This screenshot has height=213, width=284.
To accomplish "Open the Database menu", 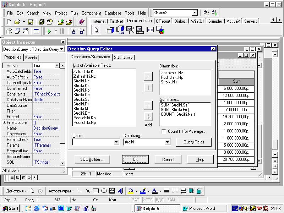I will [113, 13].
